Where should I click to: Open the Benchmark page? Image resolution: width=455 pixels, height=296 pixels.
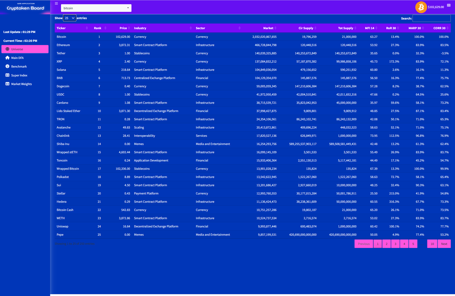click(25, 67)
